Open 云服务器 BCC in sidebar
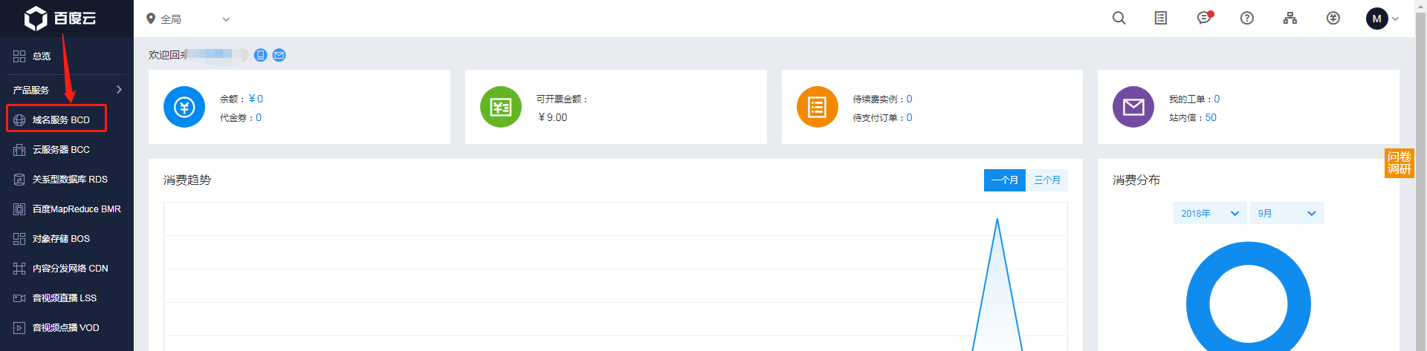The width and height of the screenshot is (1427, 351). (60, 150)
